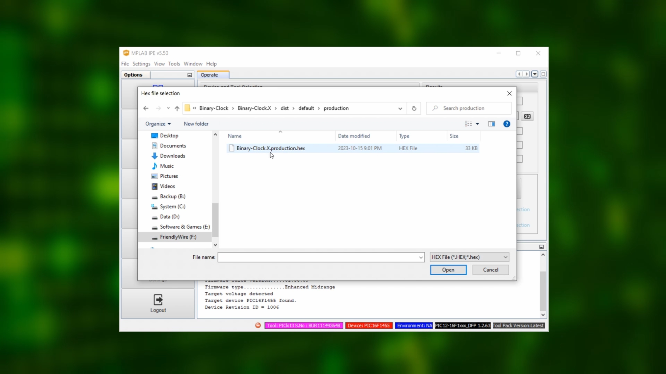Toggle the preview pane icon
Image resolution: width=666 pixels, height=374 pixels.
click(491, 124)
